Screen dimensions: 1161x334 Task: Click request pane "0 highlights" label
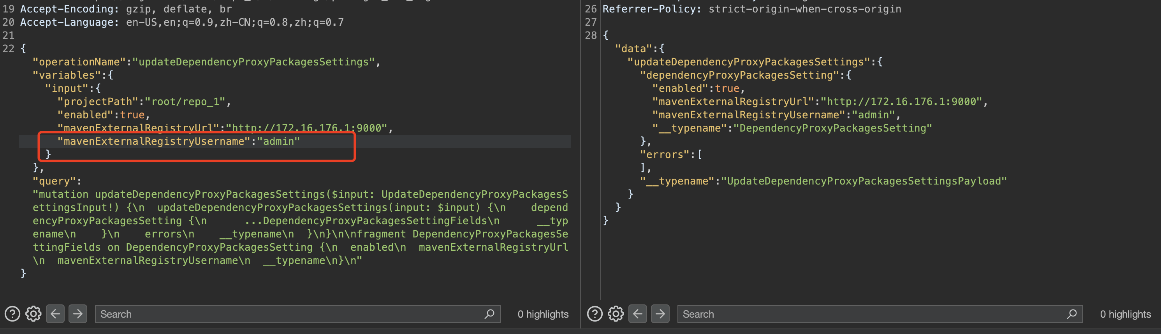(543, 314)
